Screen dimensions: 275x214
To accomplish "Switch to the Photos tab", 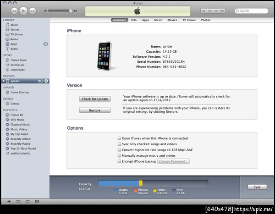I will tap(206, 20).
